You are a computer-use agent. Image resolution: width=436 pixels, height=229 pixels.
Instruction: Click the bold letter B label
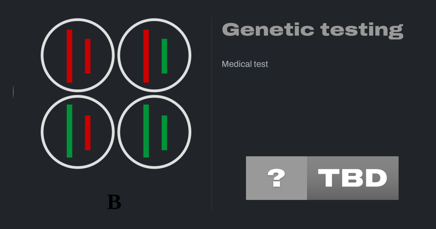(x=114, y=202)
